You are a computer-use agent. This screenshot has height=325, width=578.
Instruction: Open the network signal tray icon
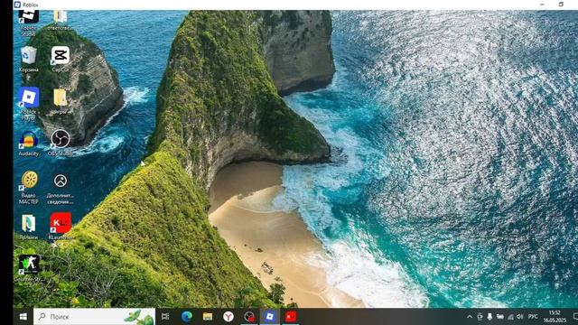[x=510, y=317]
